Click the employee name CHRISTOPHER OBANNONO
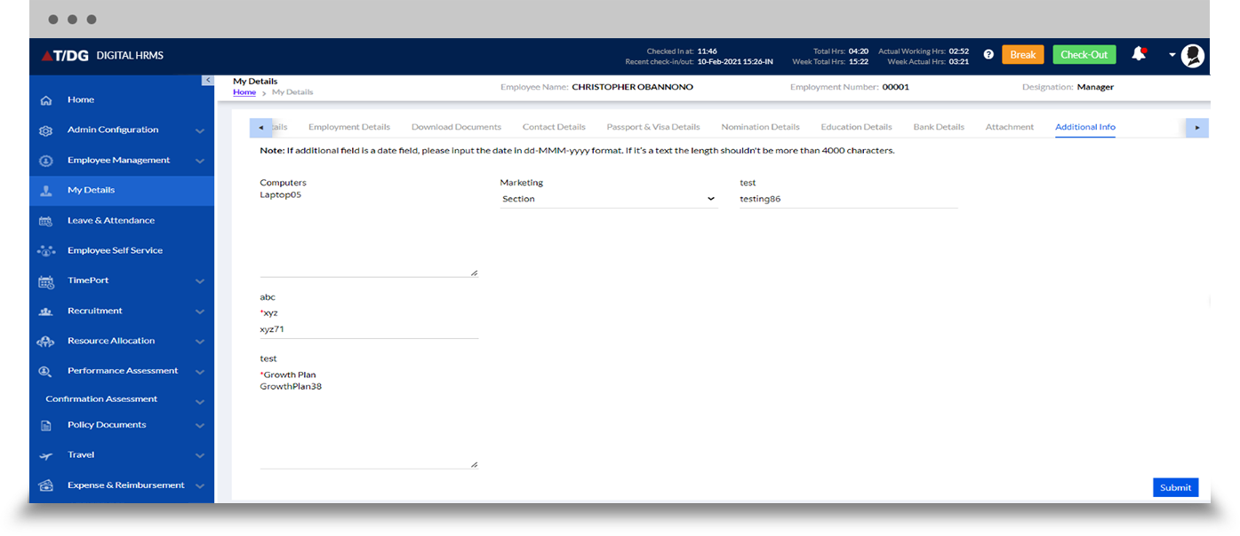Image resolution: width=1240 pixels, height=536 pixels. click(x=632, y=87)
